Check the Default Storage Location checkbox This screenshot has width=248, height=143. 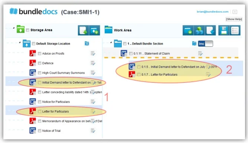click(33, 43)
